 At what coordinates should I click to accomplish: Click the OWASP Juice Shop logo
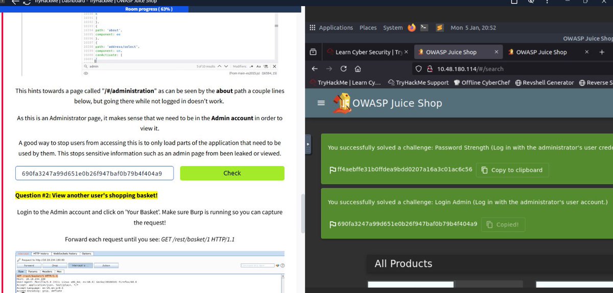pyautogui.click(x=341, y=103)
